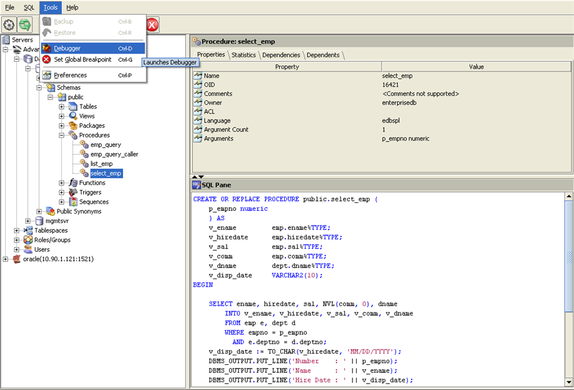Select the Tables node icon
574x390 pixels.
pyautogui.click(x=73, y=106)
